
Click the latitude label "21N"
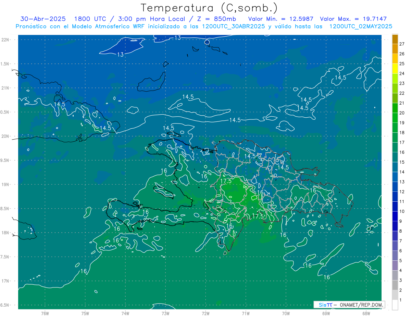(x=5, y=88)
